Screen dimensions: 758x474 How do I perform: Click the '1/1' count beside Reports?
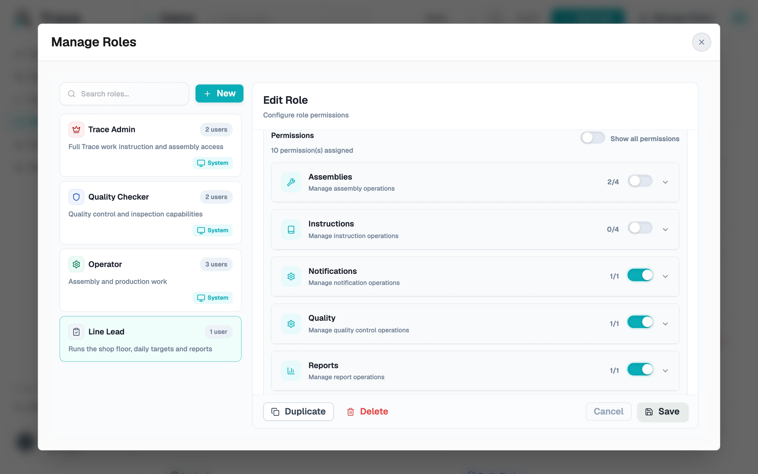[614, 371]
